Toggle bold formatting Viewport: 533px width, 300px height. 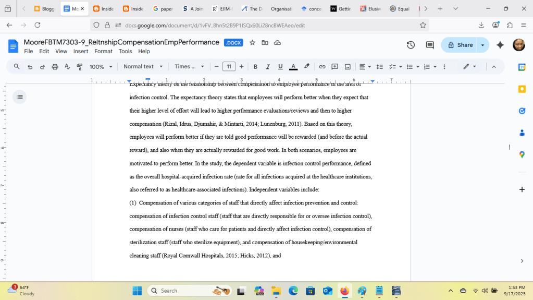[255, 67]
